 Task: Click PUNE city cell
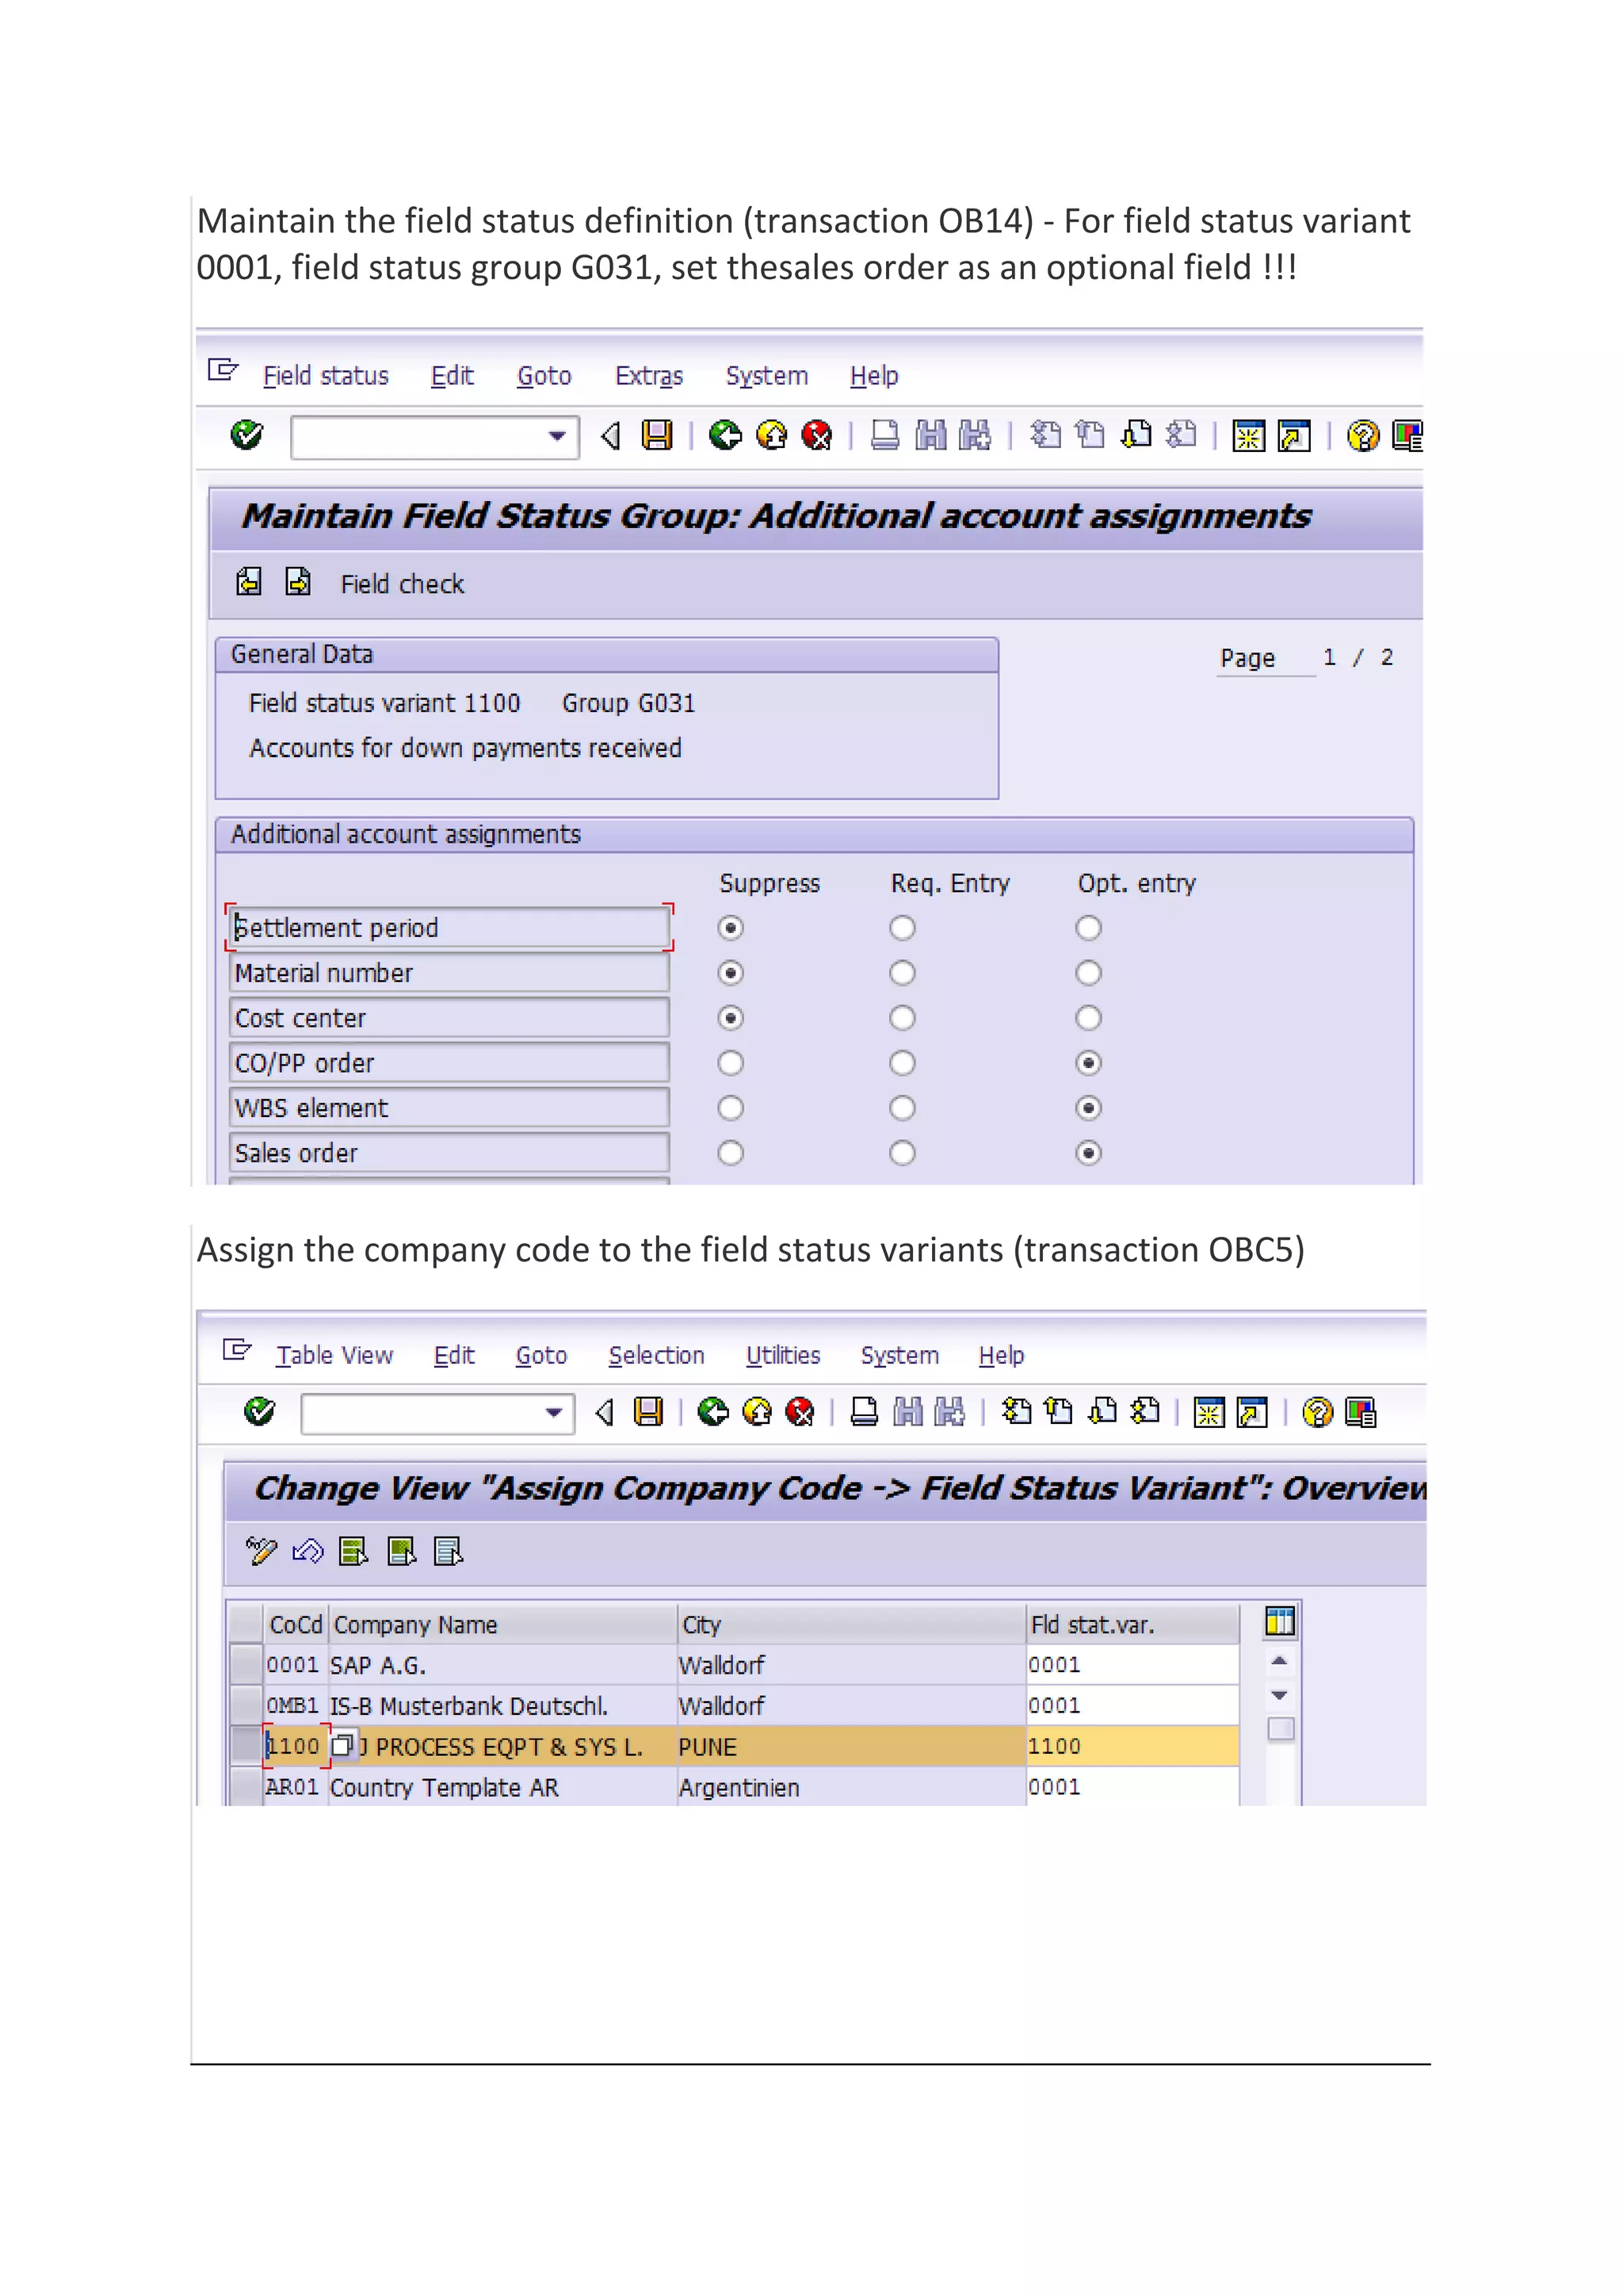click(851, 1746)
